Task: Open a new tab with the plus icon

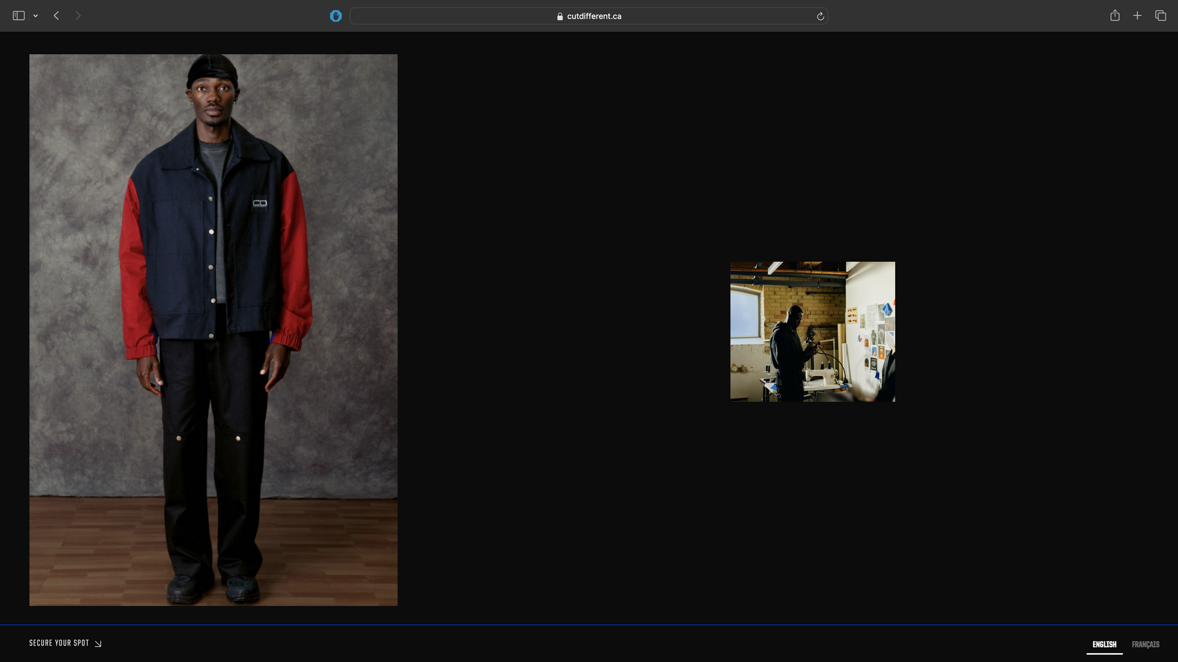Action: (1137, 16)
